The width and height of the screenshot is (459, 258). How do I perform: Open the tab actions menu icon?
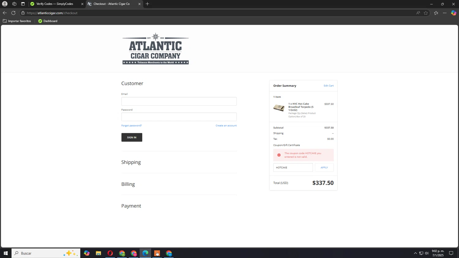[23, 4]
